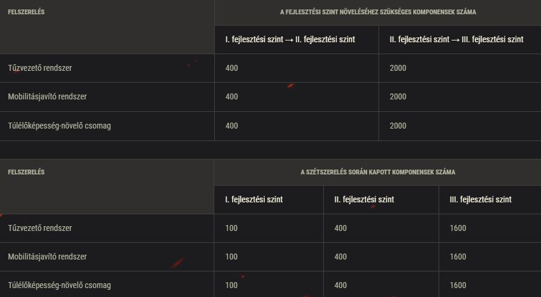
Task: Click the 'I. fejlesztési szint → II. fejlesztési szint' column header
Action: click(x=290, y=39)
